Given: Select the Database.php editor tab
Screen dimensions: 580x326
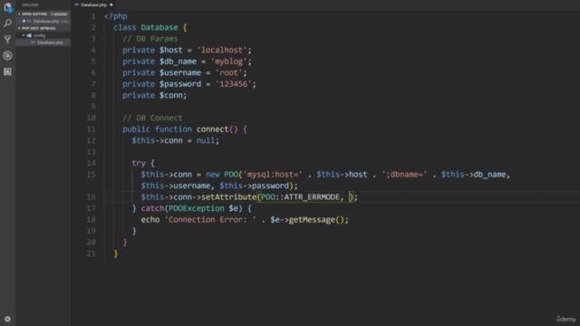Looking at the screenshot, I should 93,5.
